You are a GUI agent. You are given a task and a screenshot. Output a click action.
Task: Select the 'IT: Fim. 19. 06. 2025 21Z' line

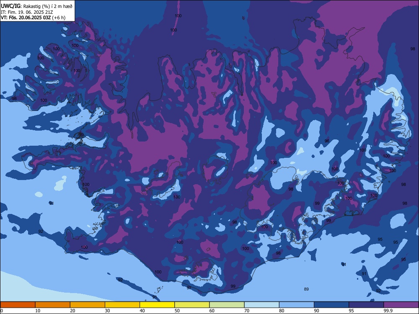(x=27, y=12)
